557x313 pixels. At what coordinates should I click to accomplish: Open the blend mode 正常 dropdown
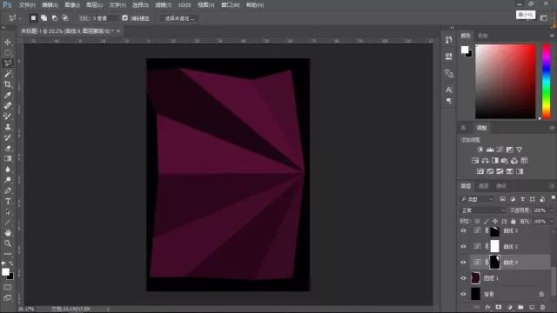483,210
